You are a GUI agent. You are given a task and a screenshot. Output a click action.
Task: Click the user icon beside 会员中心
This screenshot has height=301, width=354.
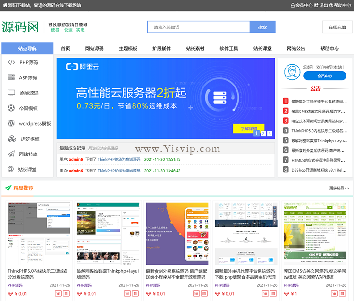tap(293, 5)
